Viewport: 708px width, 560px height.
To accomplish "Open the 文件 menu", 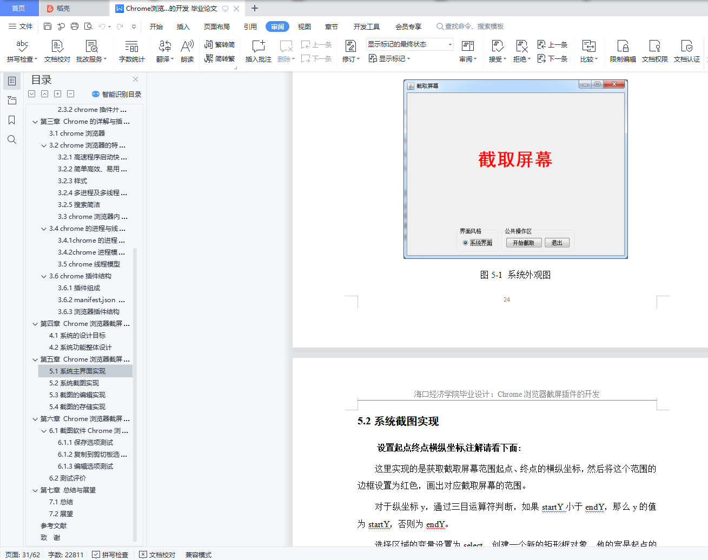I will (21, 26).
